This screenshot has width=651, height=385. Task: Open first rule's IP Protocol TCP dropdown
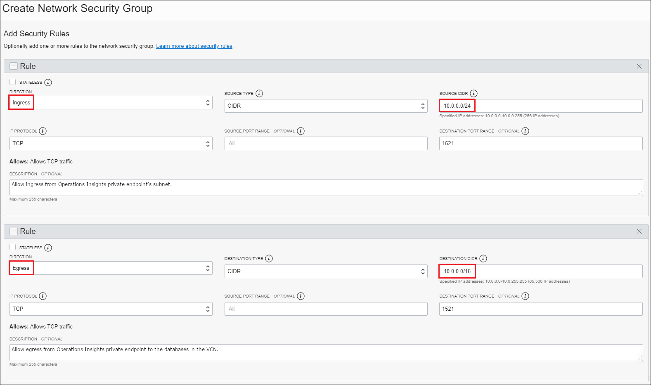111,144
